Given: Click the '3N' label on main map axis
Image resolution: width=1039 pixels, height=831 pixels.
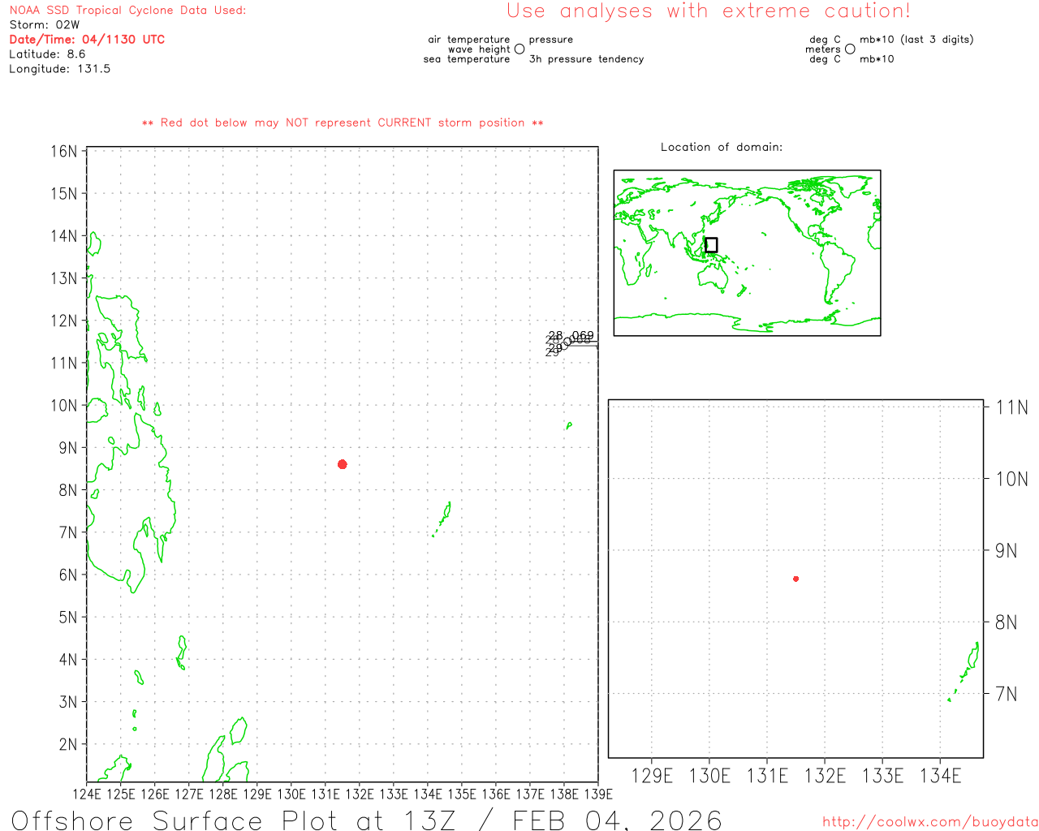Looking at the screenshot, I should pyautogui.click(x=68, y=702).
